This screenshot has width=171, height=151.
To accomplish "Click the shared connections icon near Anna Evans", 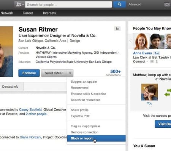I will click(152, 61).
